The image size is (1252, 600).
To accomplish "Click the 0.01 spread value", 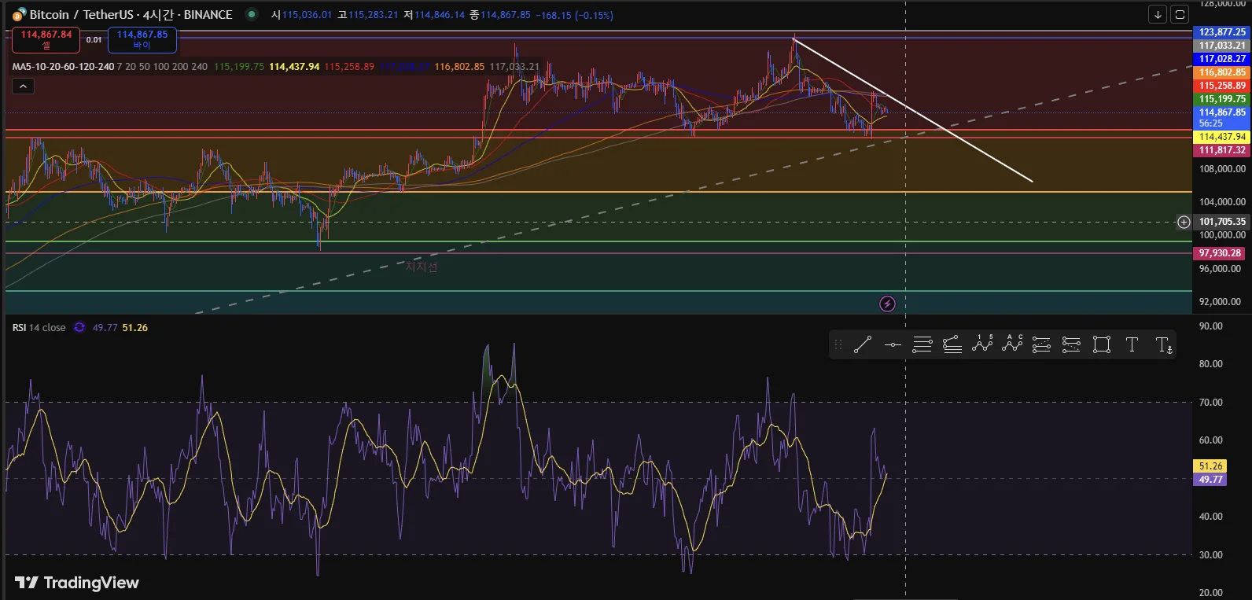I will click(94, 39).
